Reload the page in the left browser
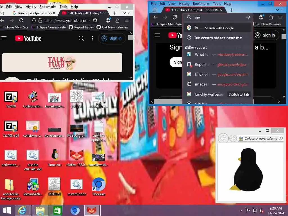The width and height of the screenshot is (288, 216). click(x=21, y=20)
